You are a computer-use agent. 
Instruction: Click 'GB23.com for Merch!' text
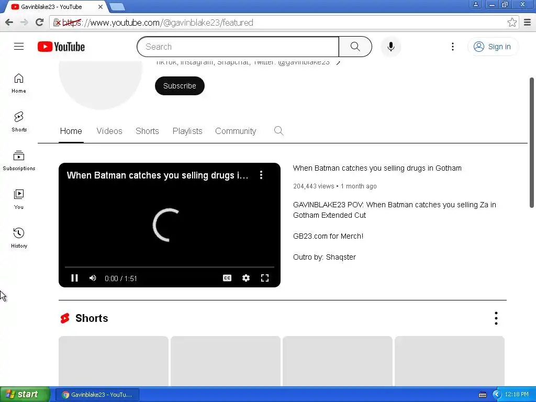tap(328, 236)
